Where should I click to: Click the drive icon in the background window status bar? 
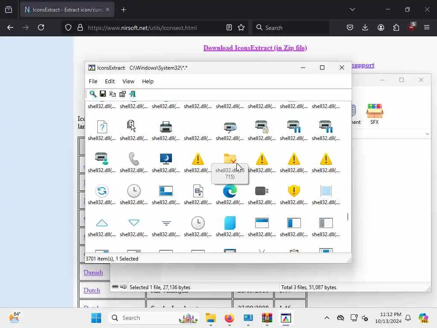pos(115,287)
